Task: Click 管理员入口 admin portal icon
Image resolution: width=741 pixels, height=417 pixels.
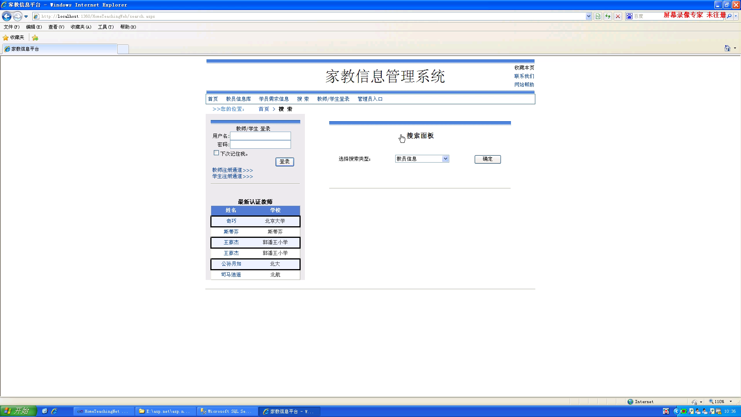Action: point(370,99)
